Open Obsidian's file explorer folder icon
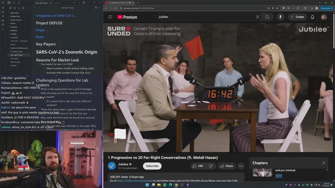335x188 pixels. 9,3
